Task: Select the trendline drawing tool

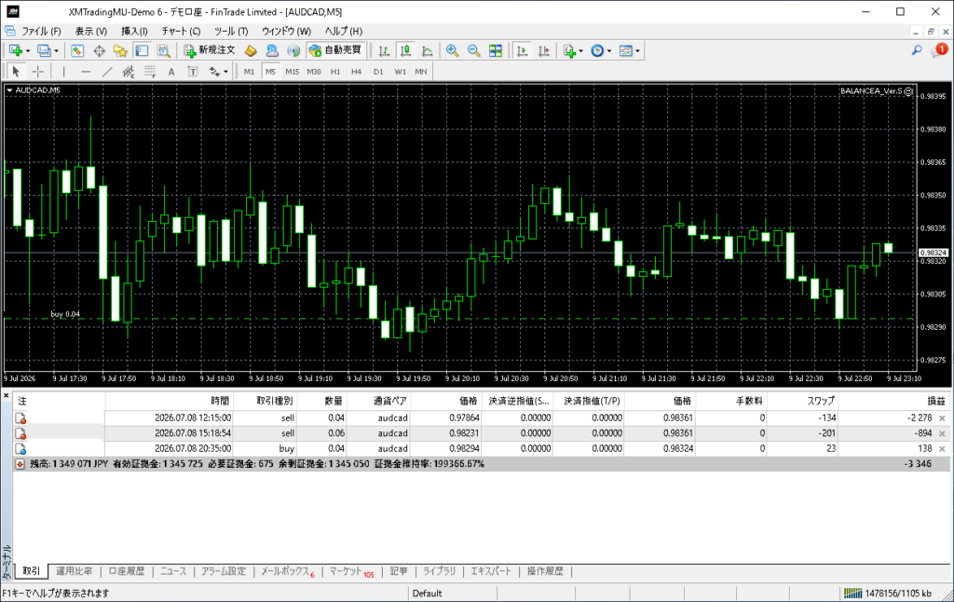Action: [x=107, y=72]
